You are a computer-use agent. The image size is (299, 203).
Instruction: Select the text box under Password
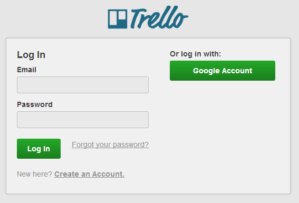83,120
